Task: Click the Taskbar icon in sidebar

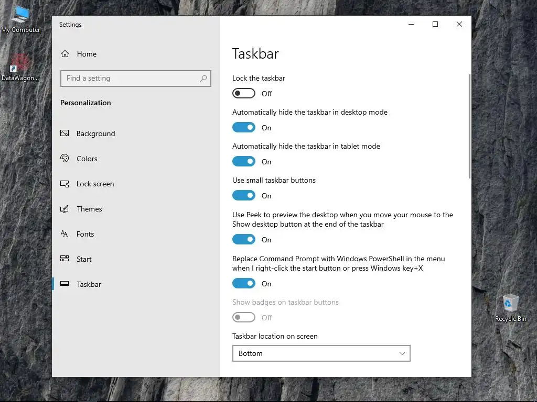Action: tap(65, 284)
